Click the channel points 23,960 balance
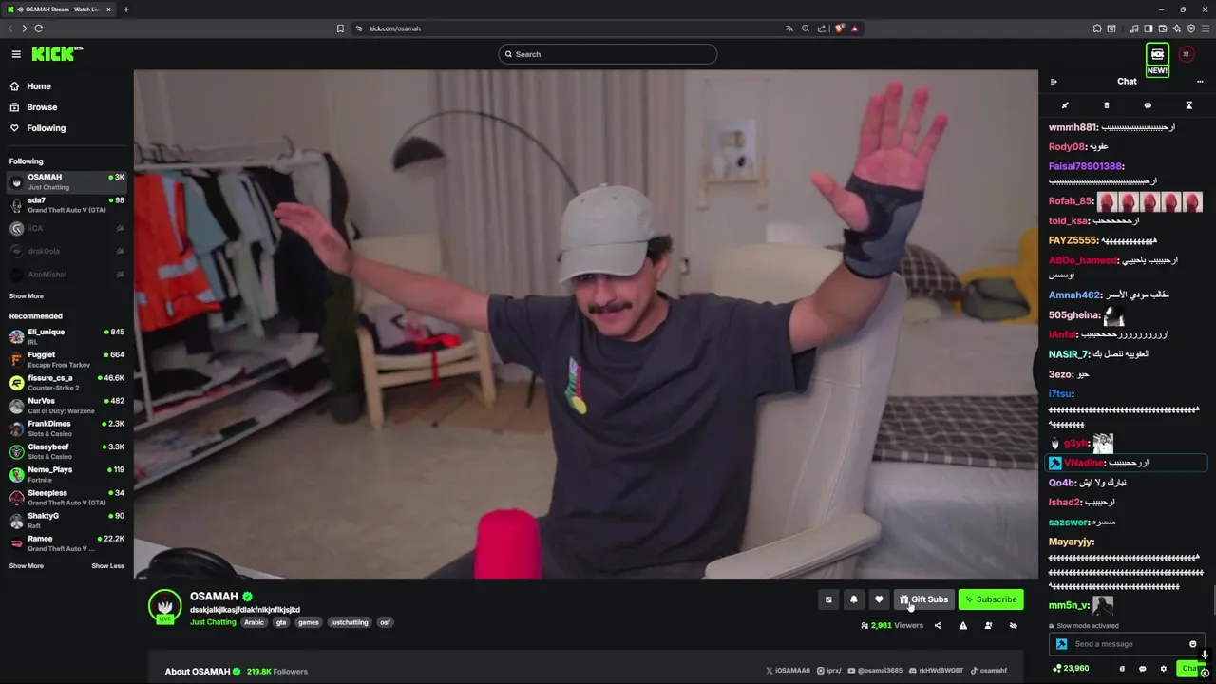The image size is (1216, 684). click(x=1071, y=669)
